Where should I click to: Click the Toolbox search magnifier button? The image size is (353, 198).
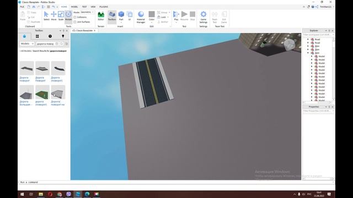61,44
